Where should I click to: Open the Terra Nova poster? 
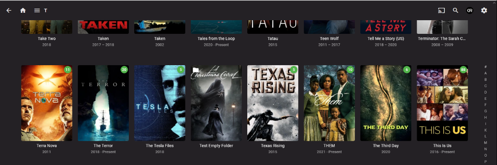point(47,103)
